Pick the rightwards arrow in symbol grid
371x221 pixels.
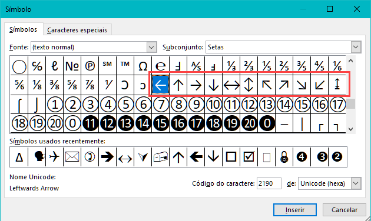click(196, 85)
